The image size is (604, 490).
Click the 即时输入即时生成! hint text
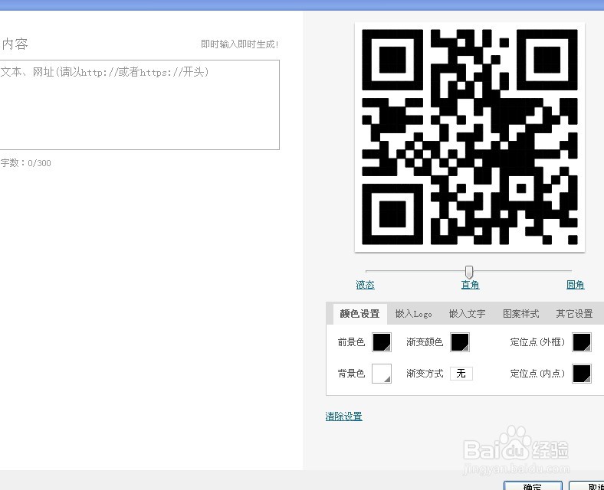coord(240,44)
